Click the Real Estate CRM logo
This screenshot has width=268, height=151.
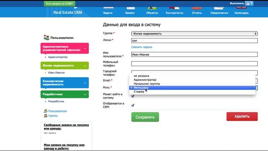[68, 12]
